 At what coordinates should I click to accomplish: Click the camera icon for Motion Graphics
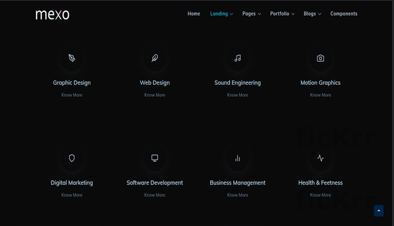(320, 58)
